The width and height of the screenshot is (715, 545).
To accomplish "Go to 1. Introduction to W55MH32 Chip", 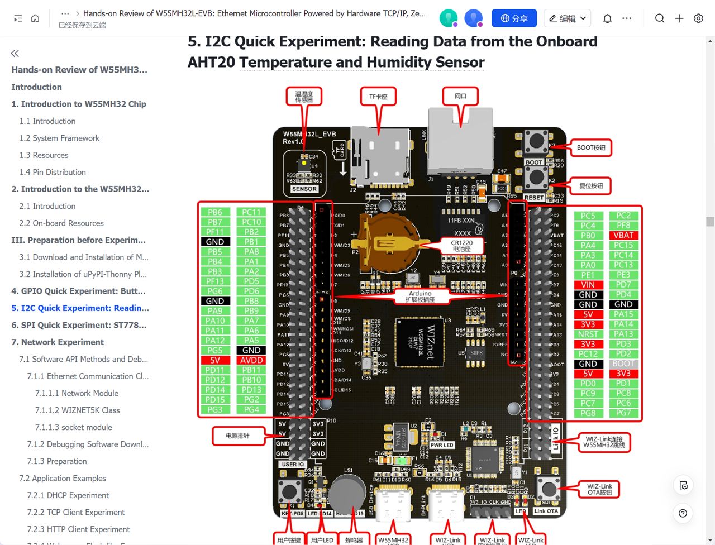I will (79, 104).
